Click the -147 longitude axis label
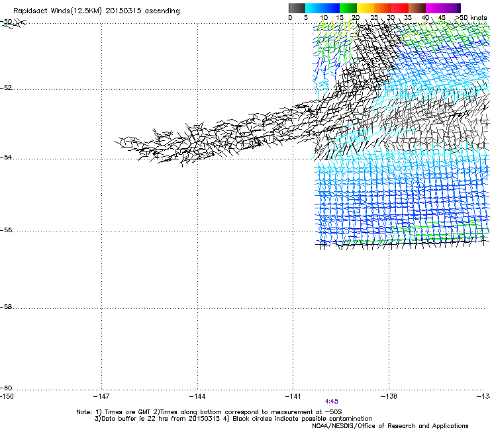 pyautogui.click(x=101, y=396)
